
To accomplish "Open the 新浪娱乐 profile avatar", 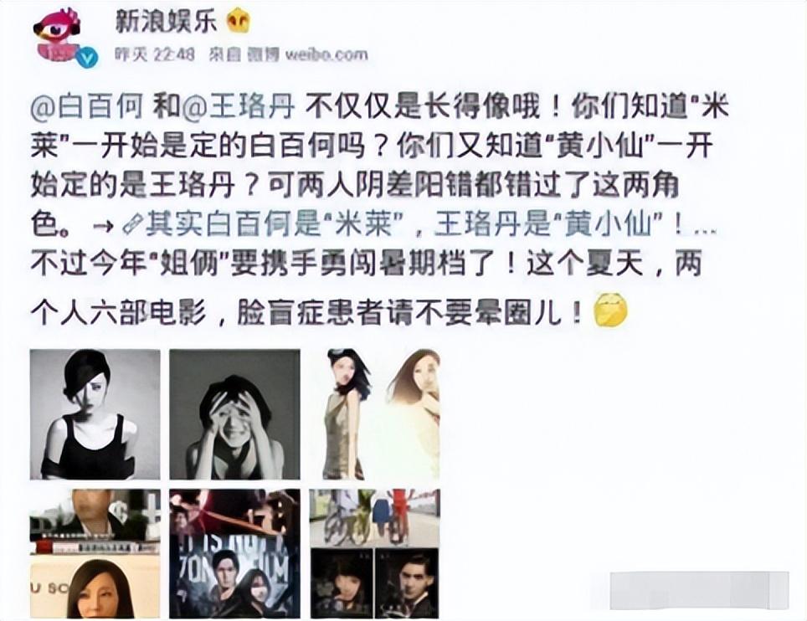I will pos(58,38).
